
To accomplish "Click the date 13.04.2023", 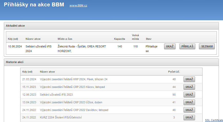I will pyautogui.click(x=29, y=102).
